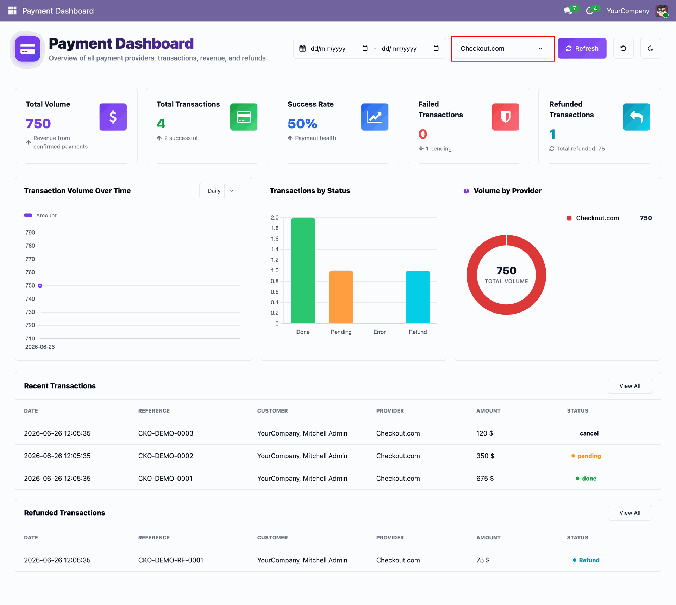Click View All for Recent Transactions
This screenshot has height=605, width=676.
coord(630,386)
